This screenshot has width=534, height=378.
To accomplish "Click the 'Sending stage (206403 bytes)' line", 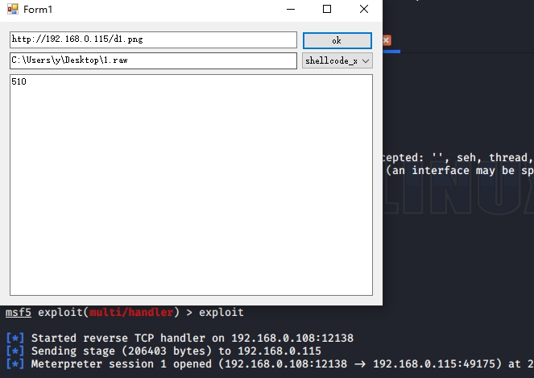I will pos(164,351).
